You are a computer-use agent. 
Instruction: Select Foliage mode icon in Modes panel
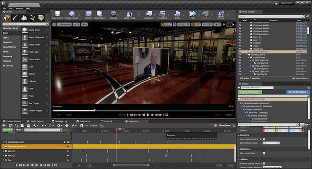pos(33,18)
